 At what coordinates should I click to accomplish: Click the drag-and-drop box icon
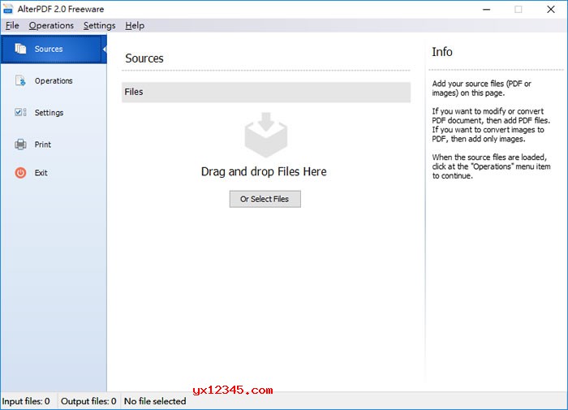[266, 135]
